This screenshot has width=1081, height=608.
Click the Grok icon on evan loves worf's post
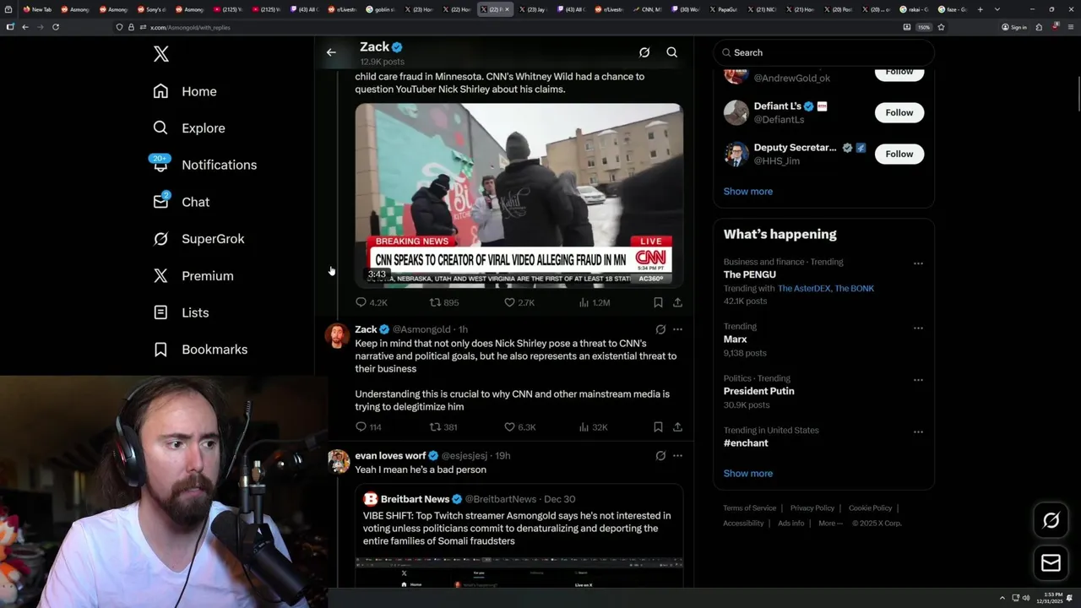click(660, 456)
